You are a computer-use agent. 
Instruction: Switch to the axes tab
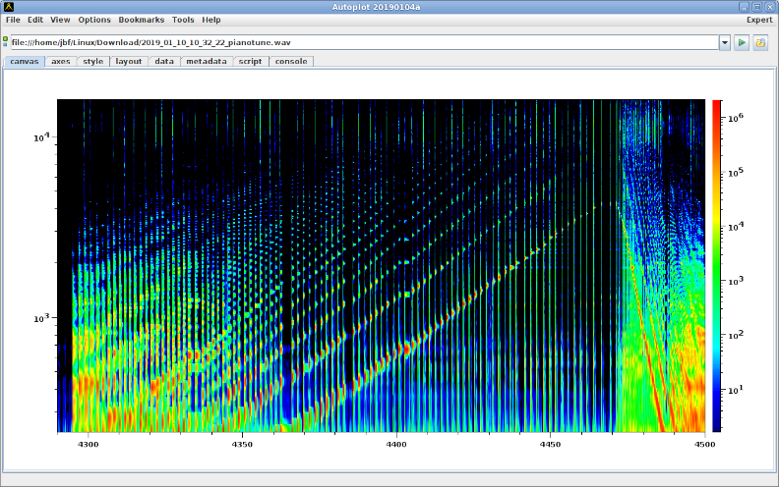pyautogui.click(x=61, y=62)
